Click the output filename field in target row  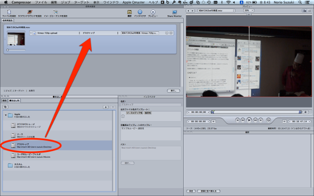140,33
